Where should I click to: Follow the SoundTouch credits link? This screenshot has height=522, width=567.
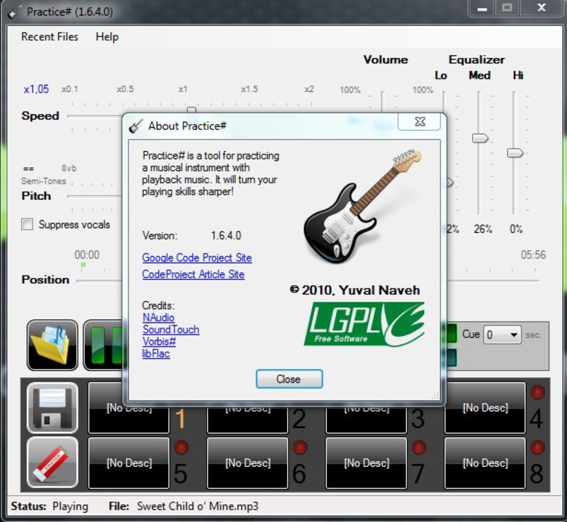[171, 330]
